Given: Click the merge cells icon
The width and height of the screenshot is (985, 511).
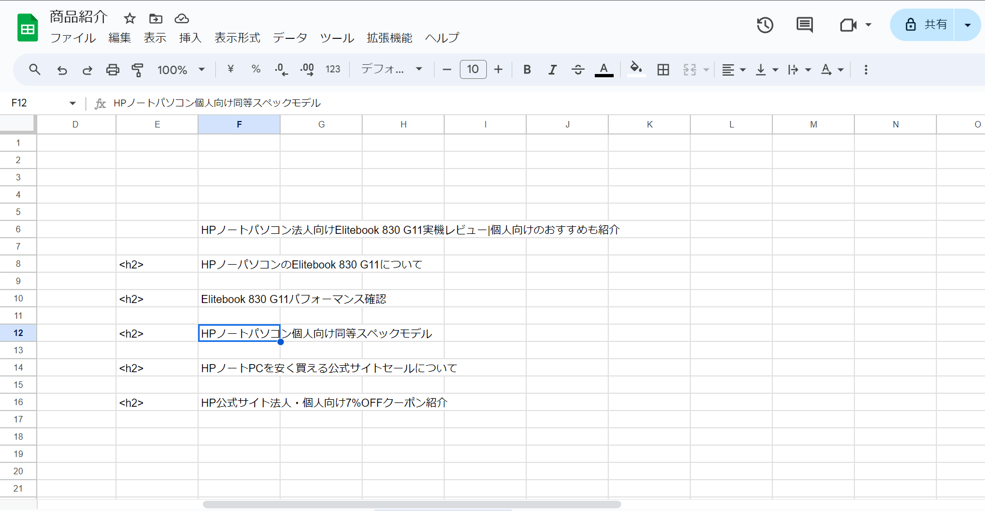Looking at the screenshot, I should [x=690, y=70].
